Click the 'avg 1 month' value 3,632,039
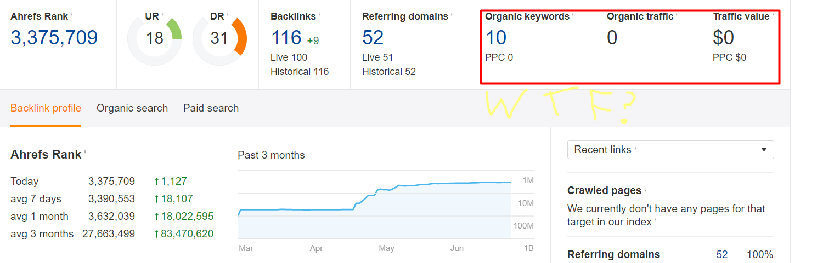The height and width of the screenshot is (263, 823). point(111,217)
